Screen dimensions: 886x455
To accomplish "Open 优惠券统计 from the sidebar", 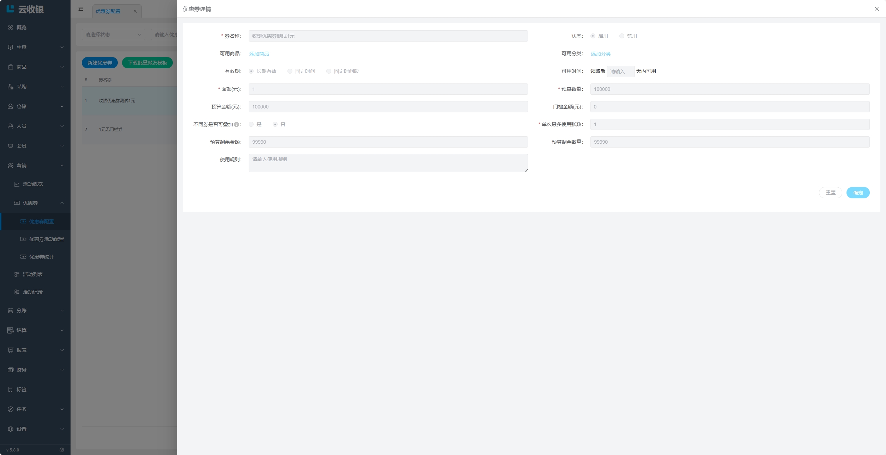I will tap(41, 257).
